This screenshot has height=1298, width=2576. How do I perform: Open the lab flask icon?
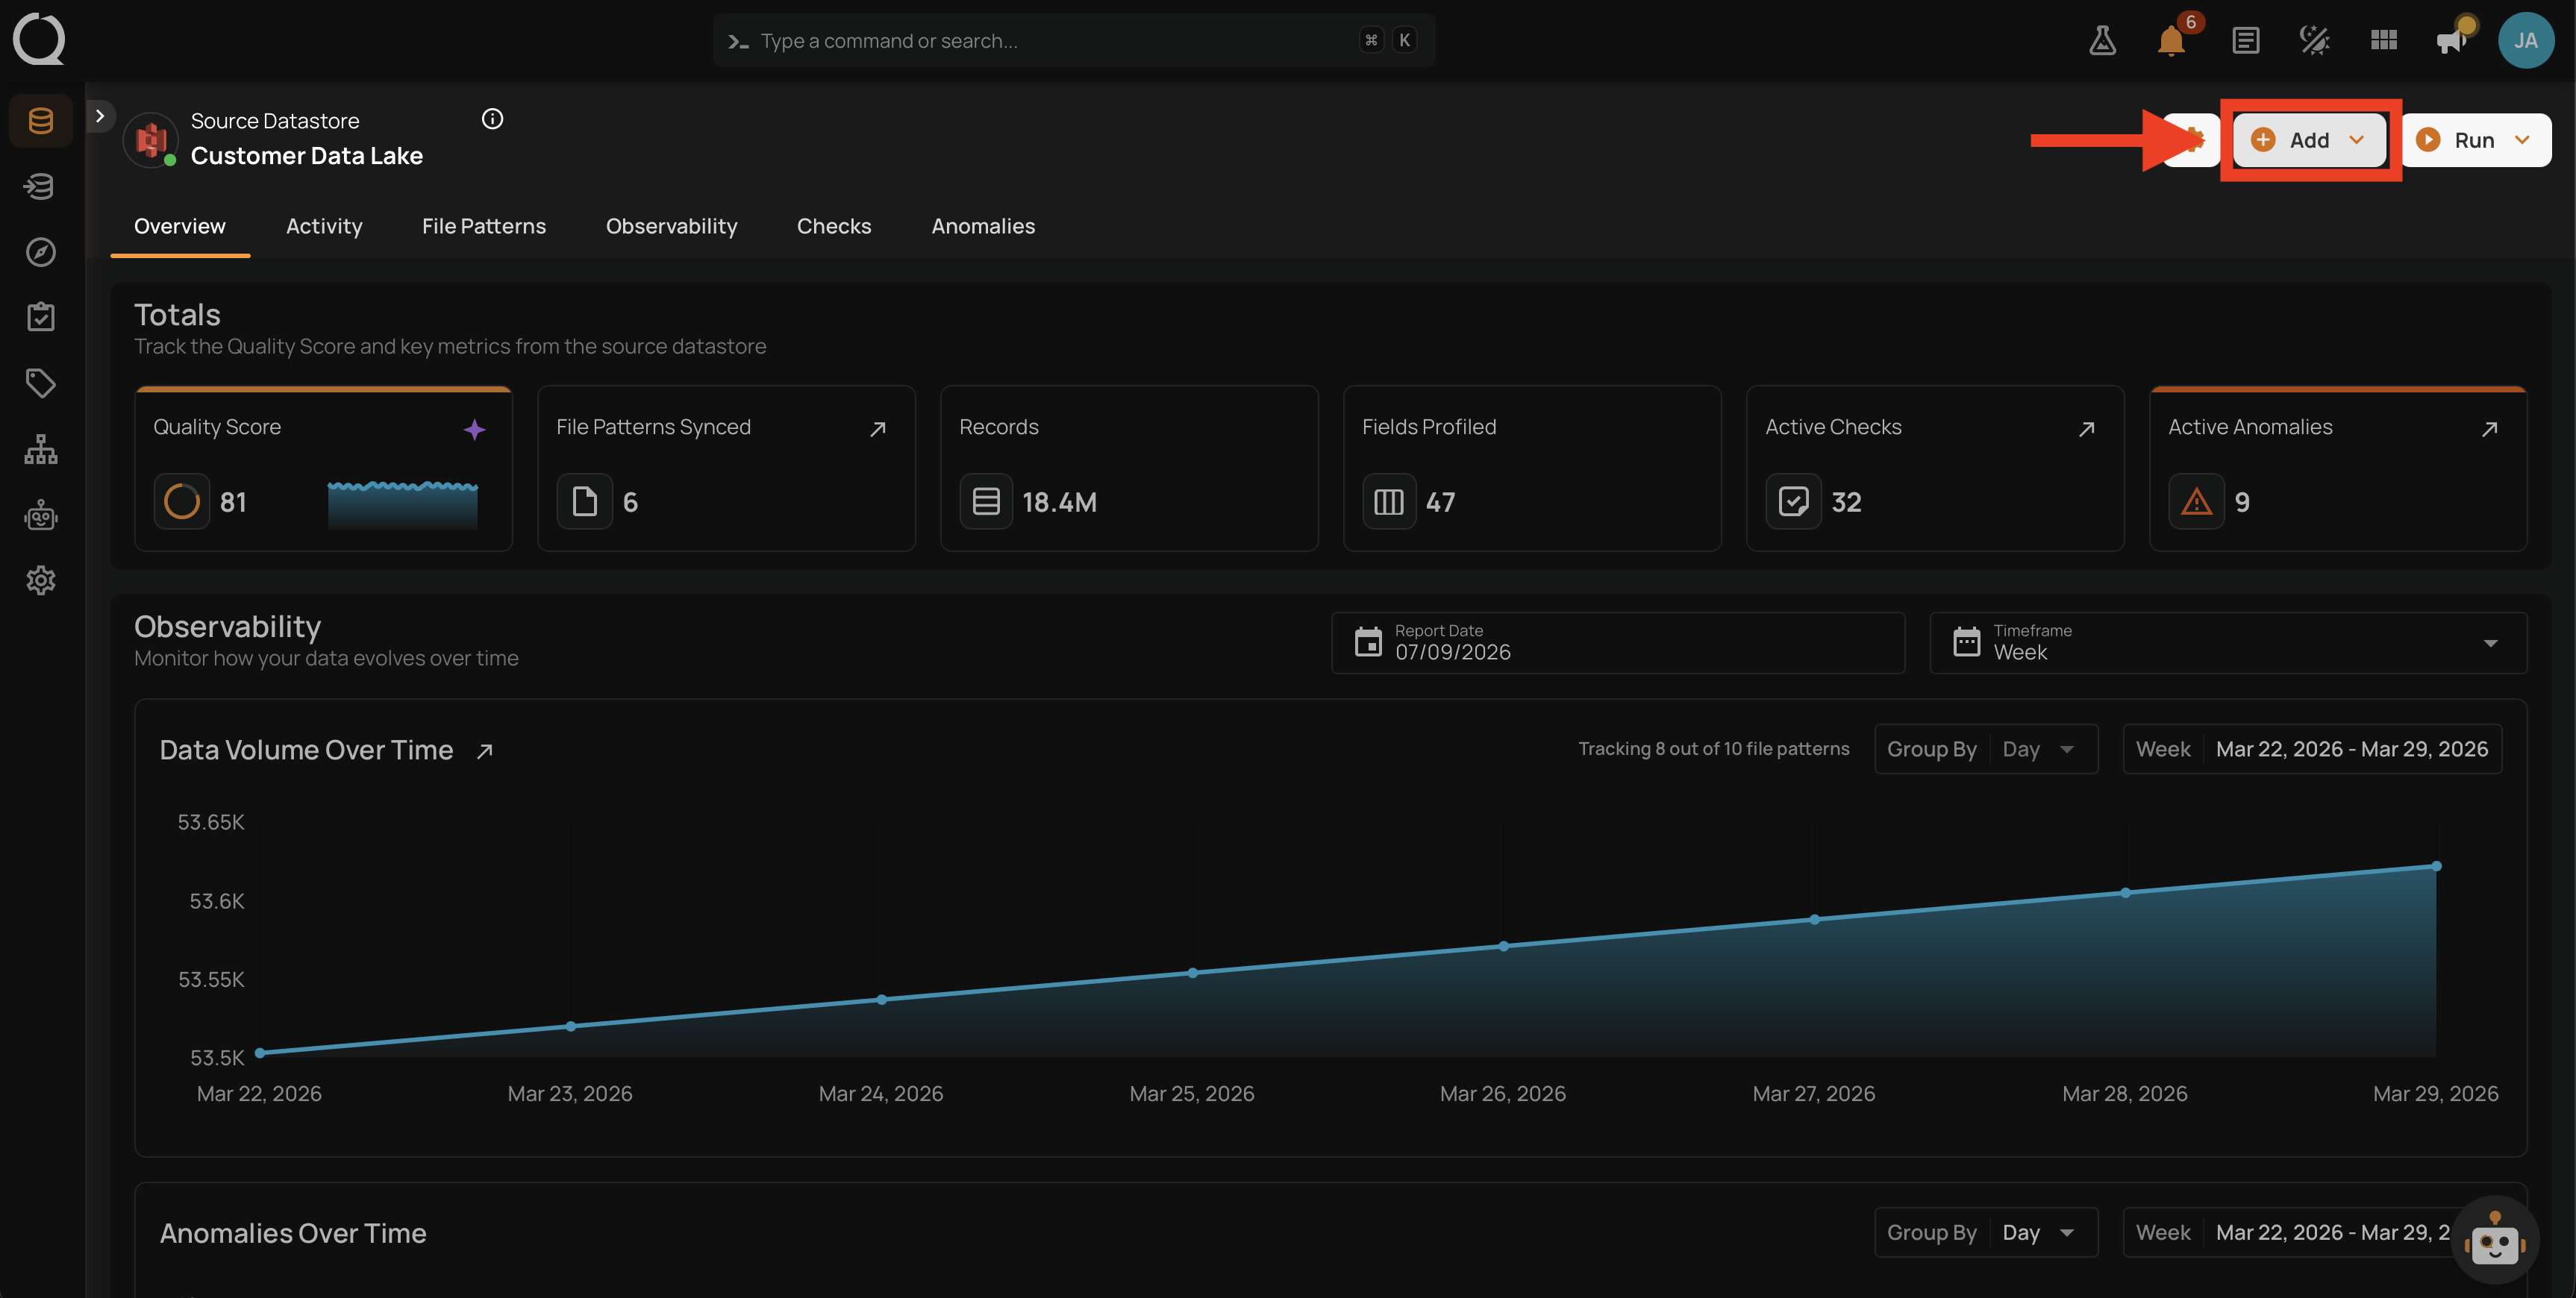point(2102,40)
